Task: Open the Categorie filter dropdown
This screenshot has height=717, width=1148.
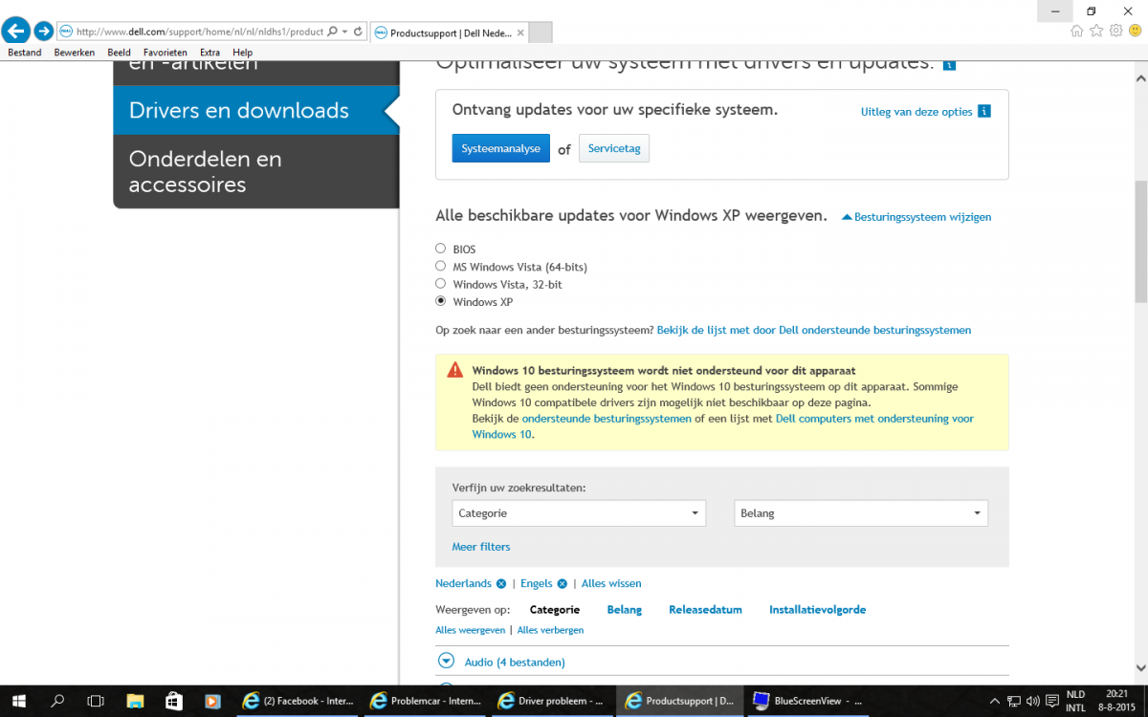Action: coord(579,513)
